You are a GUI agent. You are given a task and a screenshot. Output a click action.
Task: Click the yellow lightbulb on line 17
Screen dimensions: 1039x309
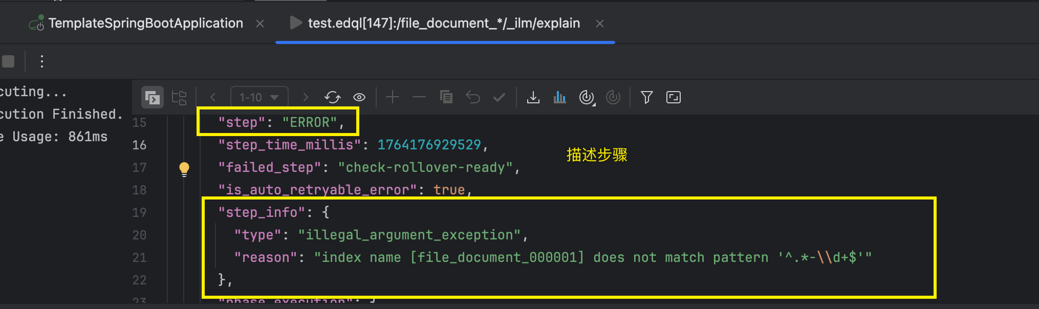(x=184, y=169)
